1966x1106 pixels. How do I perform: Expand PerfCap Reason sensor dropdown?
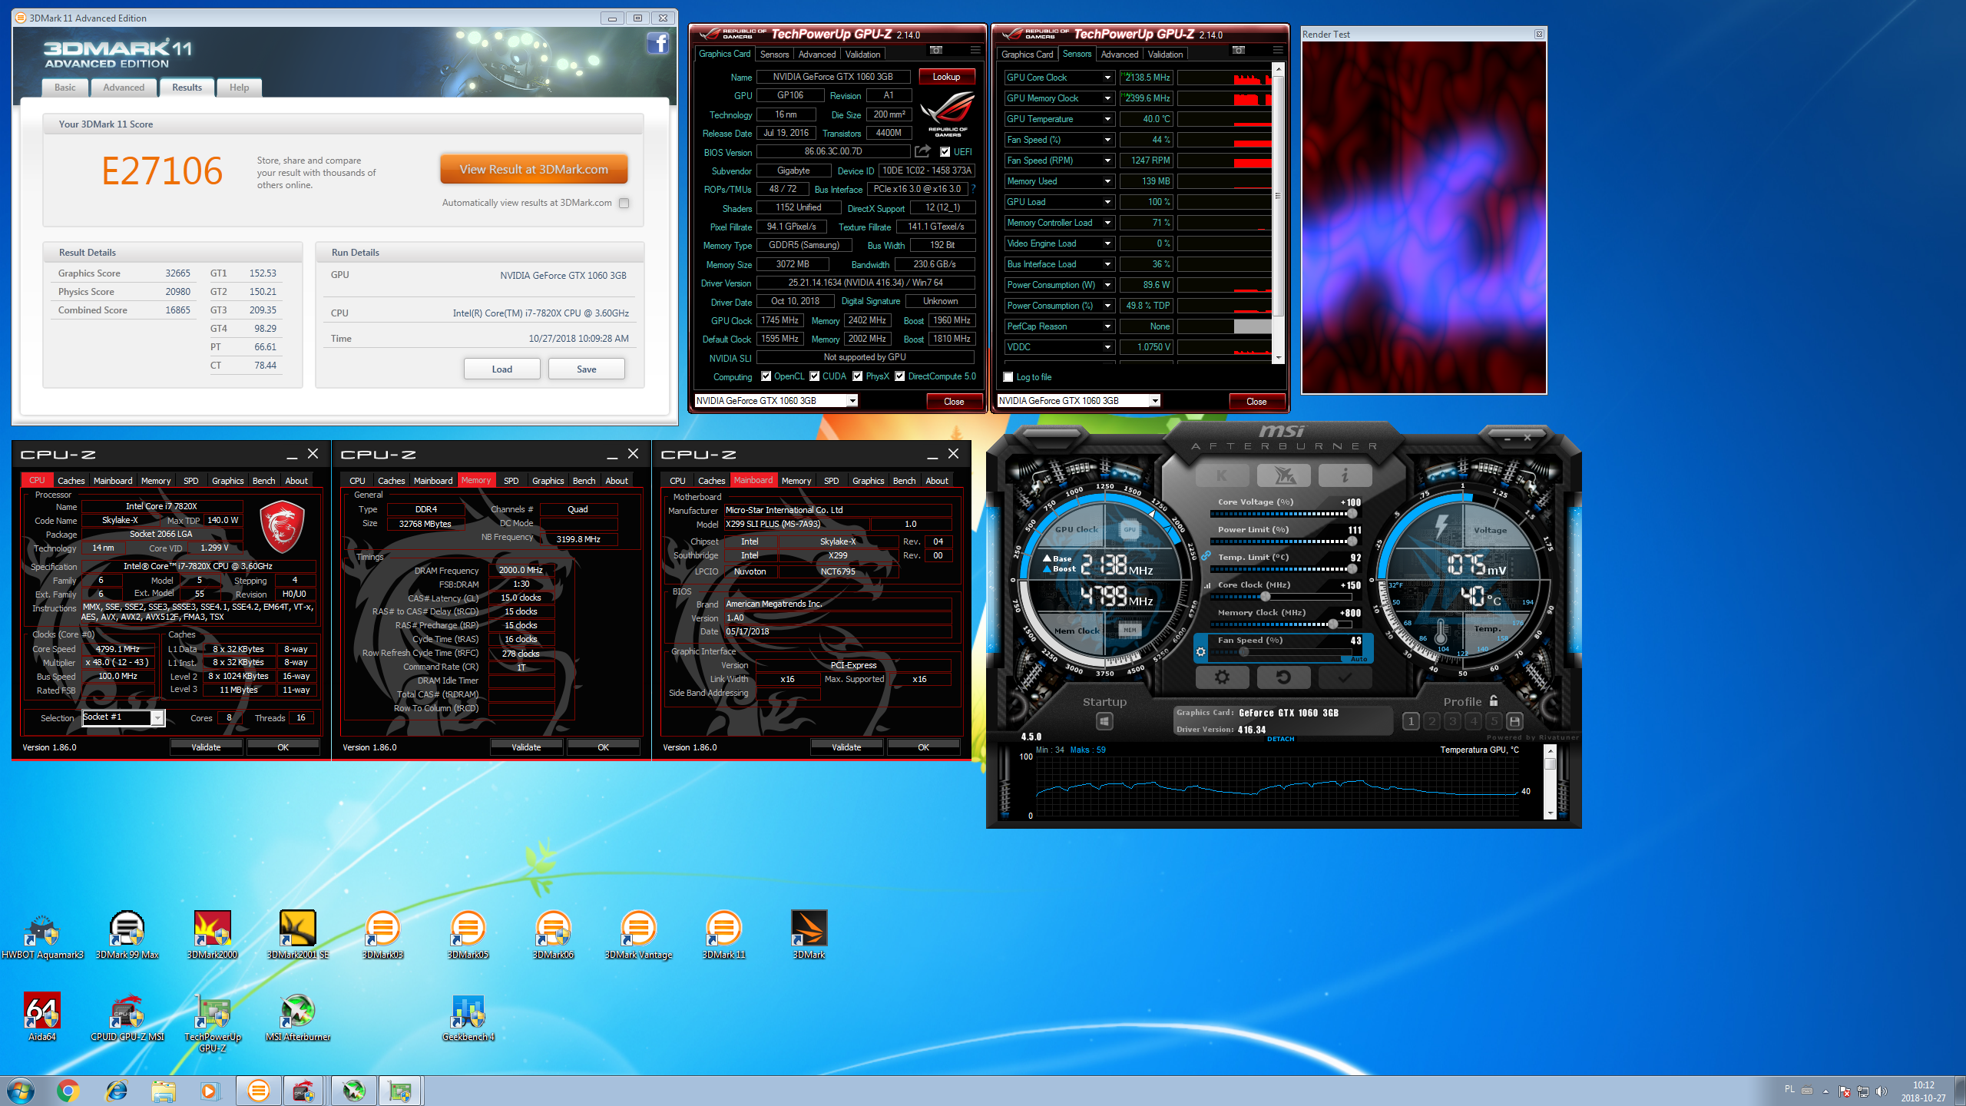[1107, 326]
